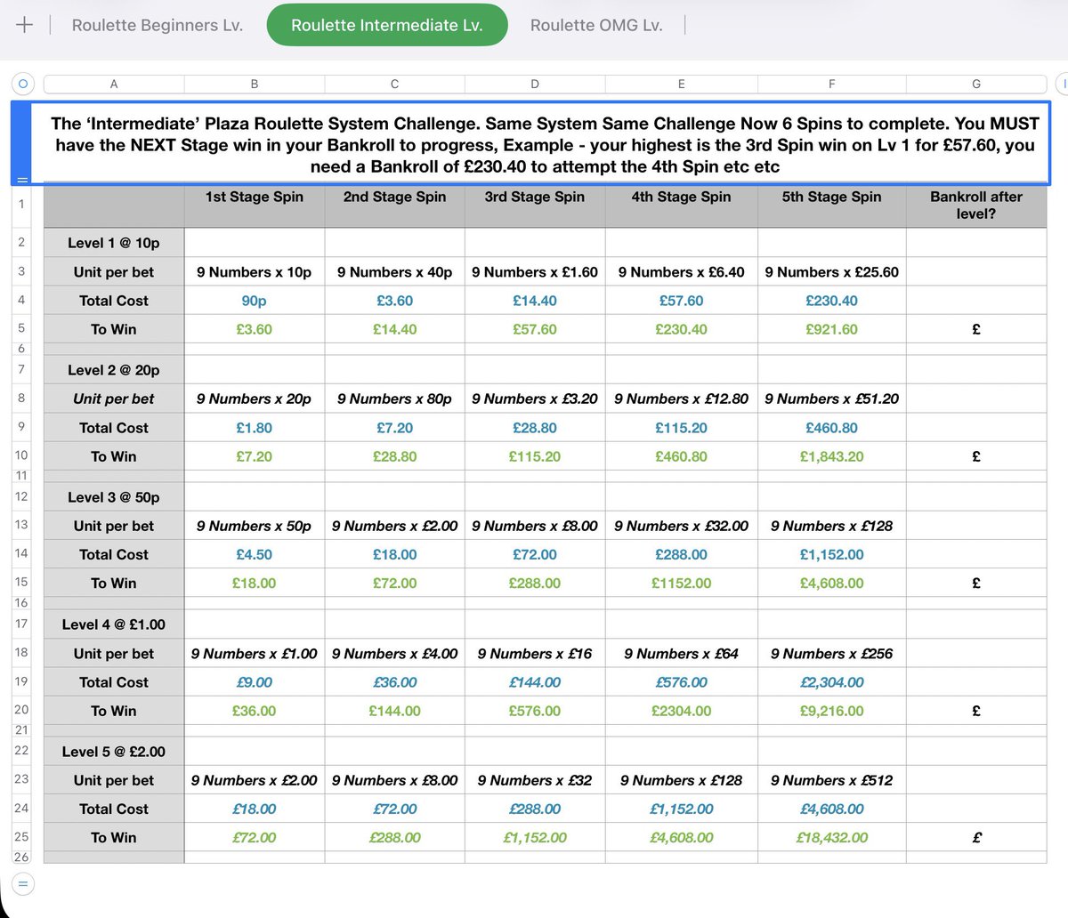This screenshot has height=918, width=1068.
Task: Click the '£460.80' total cost cell in row 9
Action: coord(832,428)
